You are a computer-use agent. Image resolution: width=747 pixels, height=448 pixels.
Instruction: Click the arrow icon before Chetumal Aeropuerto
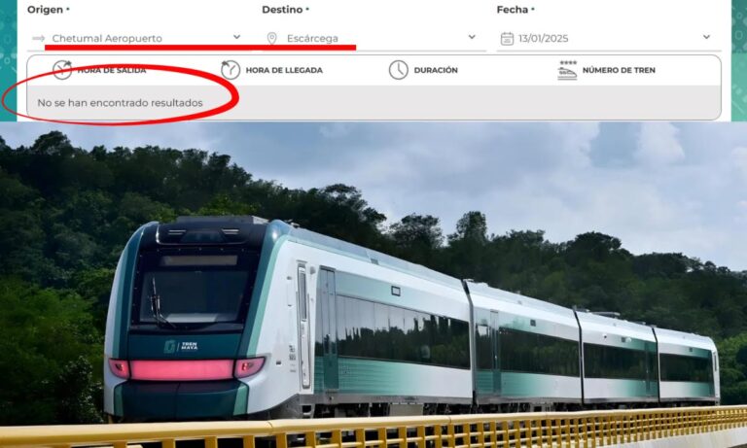[x=39, y=38]
